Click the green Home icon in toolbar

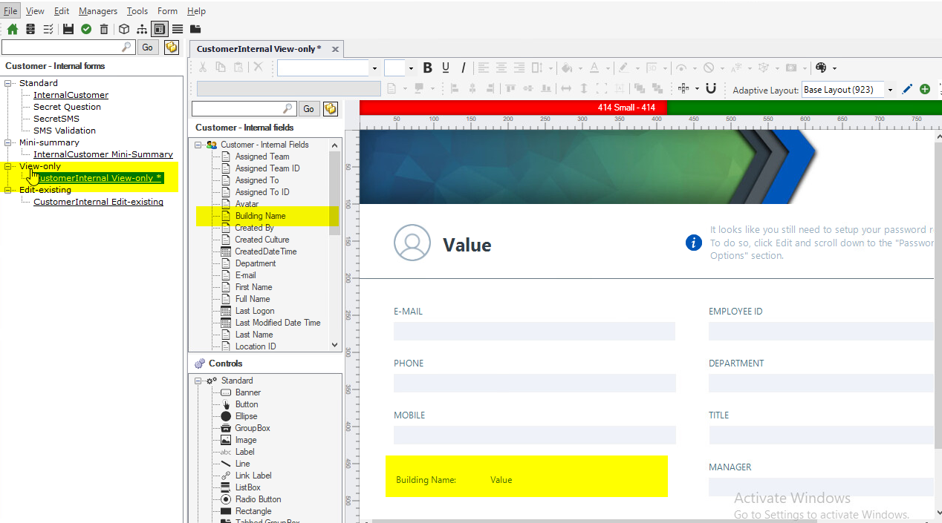point(13,29)
